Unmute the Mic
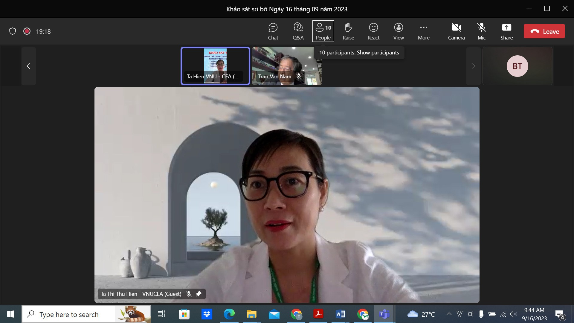 click(x=481, y=31)
